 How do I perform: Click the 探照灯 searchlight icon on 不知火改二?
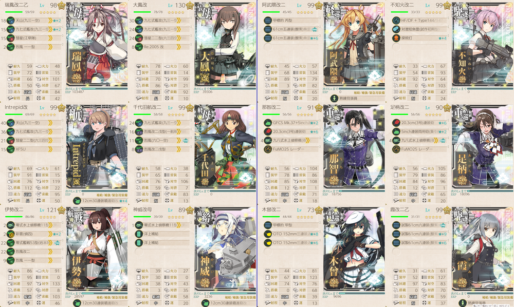[396, 38]
